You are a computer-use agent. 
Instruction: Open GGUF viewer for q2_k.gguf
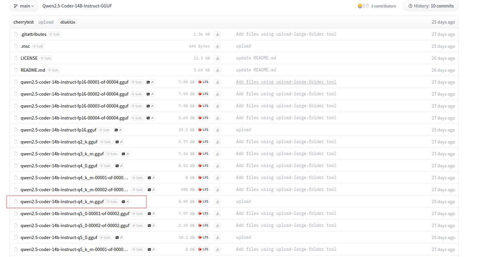(119, 142)
